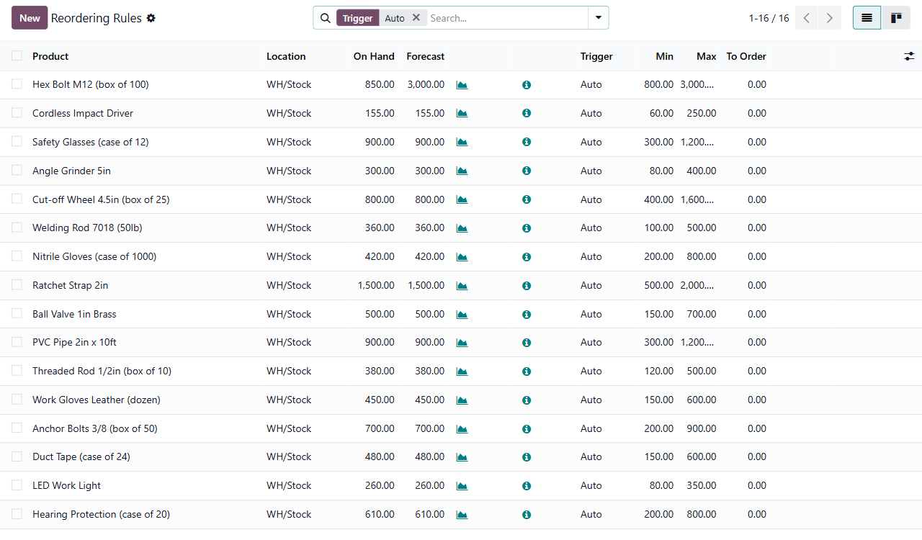Select all rows with header checkbox
The width and height of the screenshot is (922, 540).
[17, 55]
